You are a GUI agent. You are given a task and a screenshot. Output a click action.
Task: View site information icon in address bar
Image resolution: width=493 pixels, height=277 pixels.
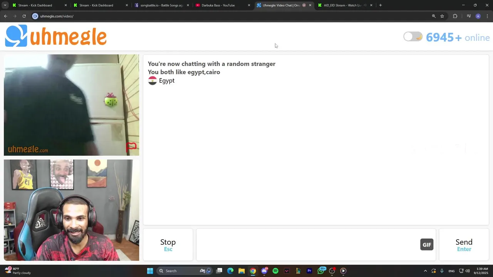coord(35,16)
